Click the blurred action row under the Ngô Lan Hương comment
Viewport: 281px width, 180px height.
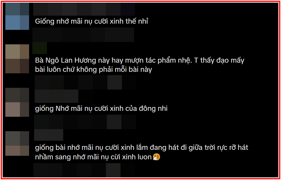(85, 82)
